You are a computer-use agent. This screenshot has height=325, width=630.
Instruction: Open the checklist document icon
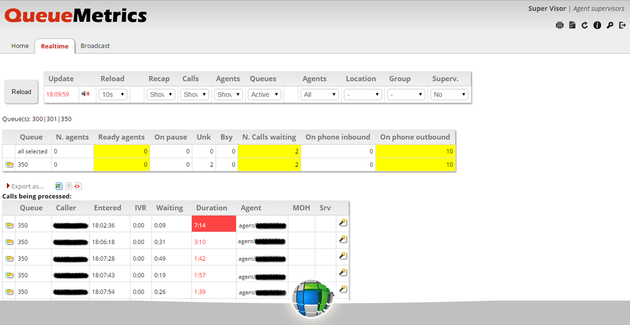click(x=572, y=25)
